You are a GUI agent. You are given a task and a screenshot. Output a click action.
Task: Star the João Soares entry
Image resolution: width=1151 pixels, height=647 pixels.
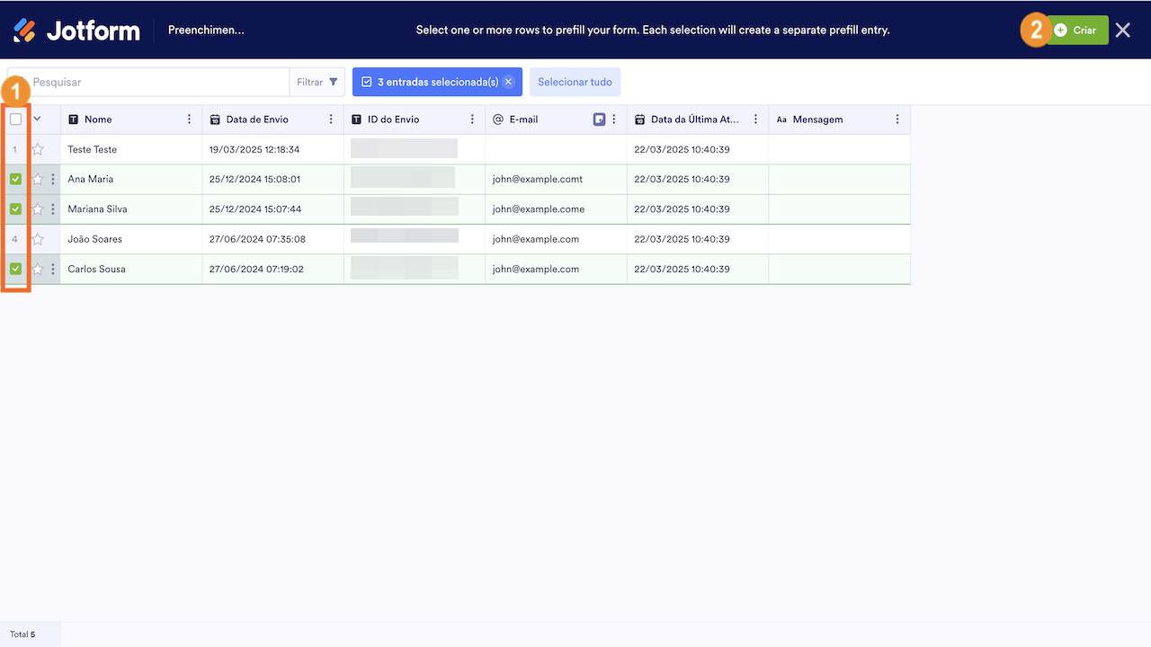click(x=38, y=239)
